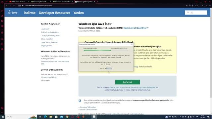Click Neden Java 8 öneriliyor? link
This screenshot has width=212, height=119.
(136, 28)
